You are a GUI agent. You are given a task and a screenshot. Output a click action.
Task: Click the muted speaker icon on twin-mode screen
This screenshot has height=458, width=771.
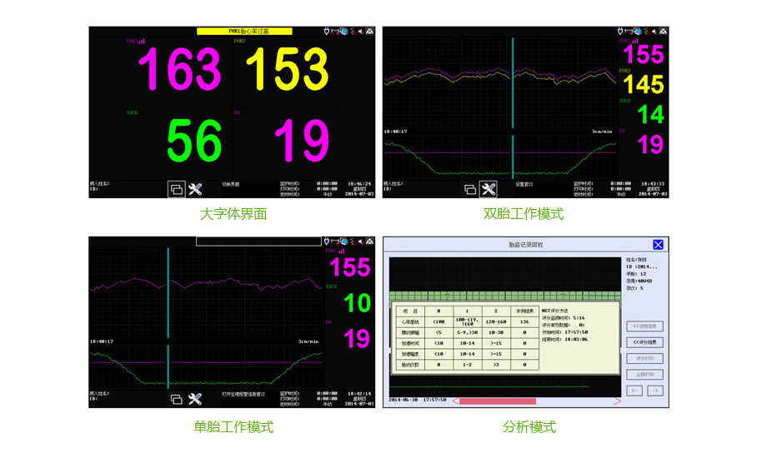pos(654,32)
